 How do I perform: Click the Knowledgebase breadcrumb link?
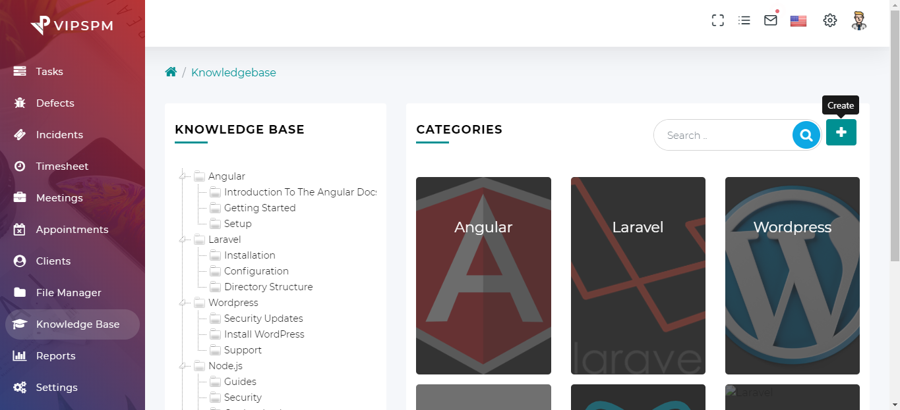pyautogui.click(x=233, y=72)
